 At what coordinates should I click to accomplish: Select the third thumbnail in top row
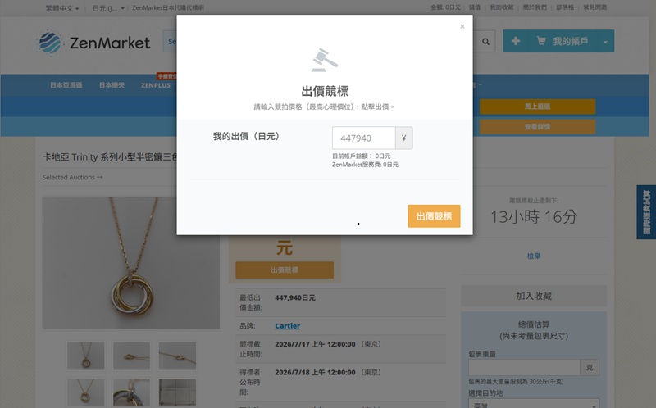(x=177, y=356)
